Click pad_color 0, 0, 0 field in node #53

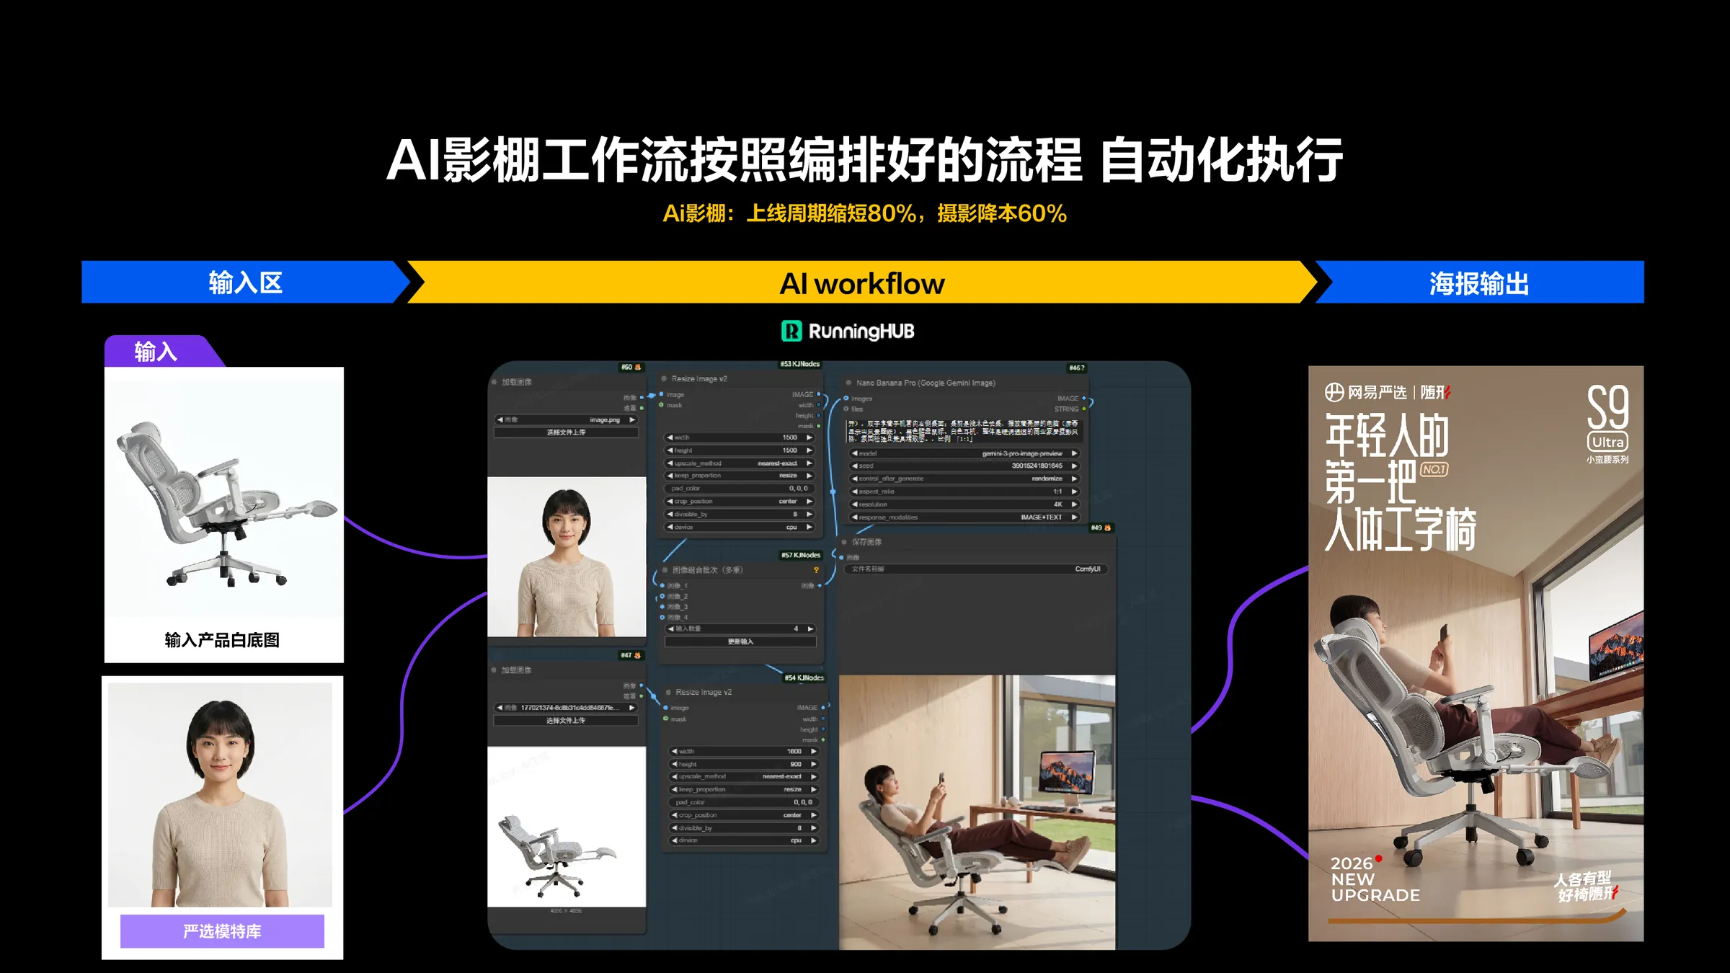point(740,489)
